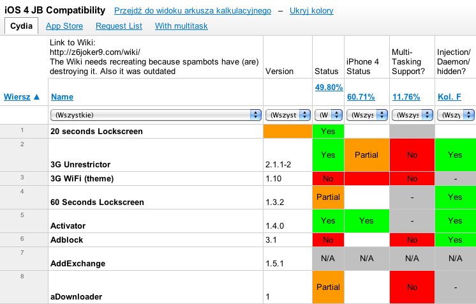476x304 pixels.
Task: Click the sort arrow beside Wiersz
Action: (x=37, y=97)
